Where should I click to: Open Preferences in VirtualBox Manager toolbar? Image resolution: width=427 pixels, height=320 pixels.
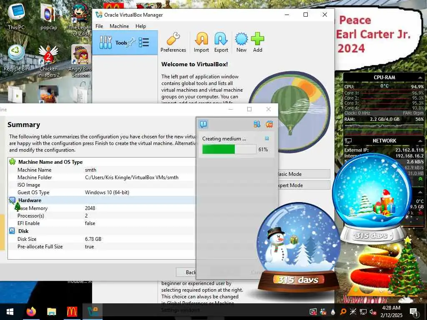[173, 42]
